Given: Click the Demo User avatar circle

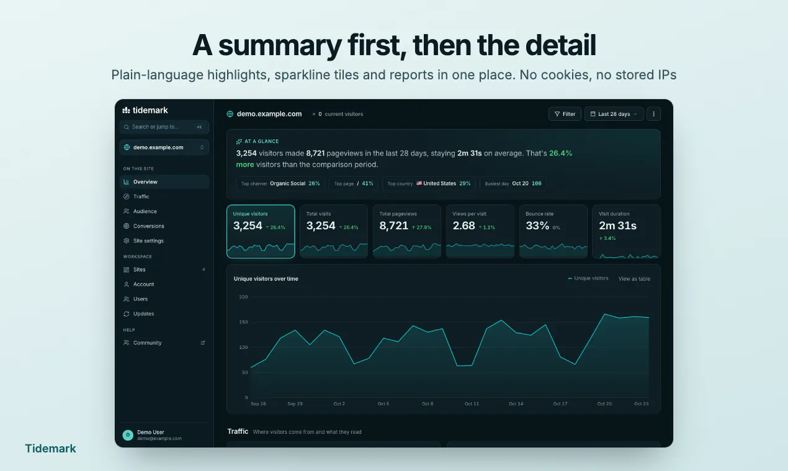Looking at the screenshot, I should coord(128,435).
